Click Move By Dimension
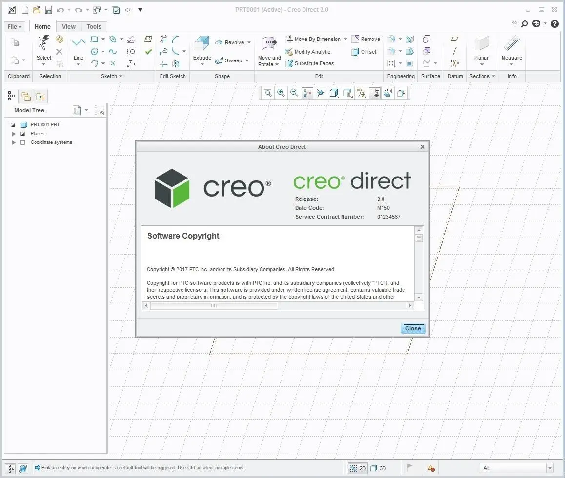This screenshot has width=565, height=478. point(312,39)
